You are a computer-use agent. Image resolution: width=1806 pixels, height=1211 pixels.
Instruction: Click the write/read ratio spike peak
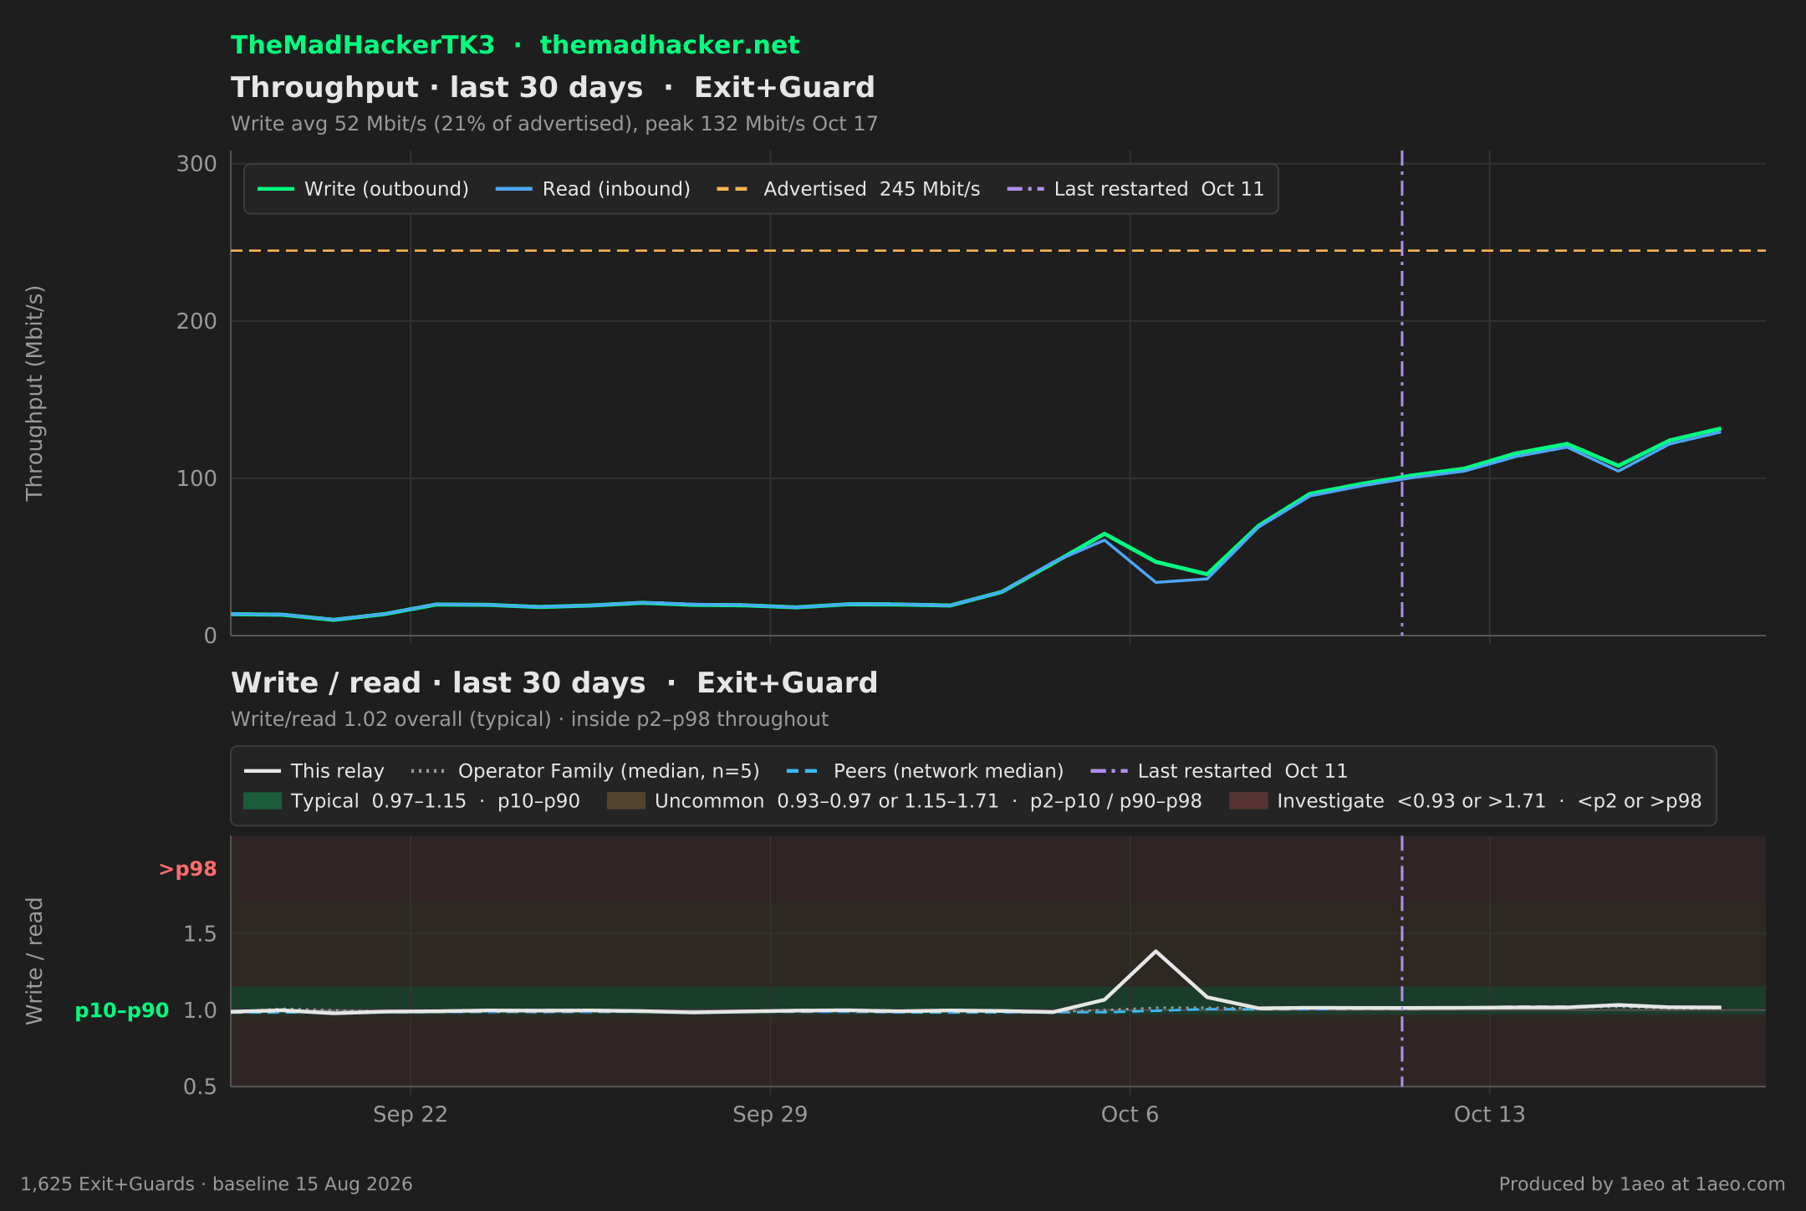[x=1156, y=951]
